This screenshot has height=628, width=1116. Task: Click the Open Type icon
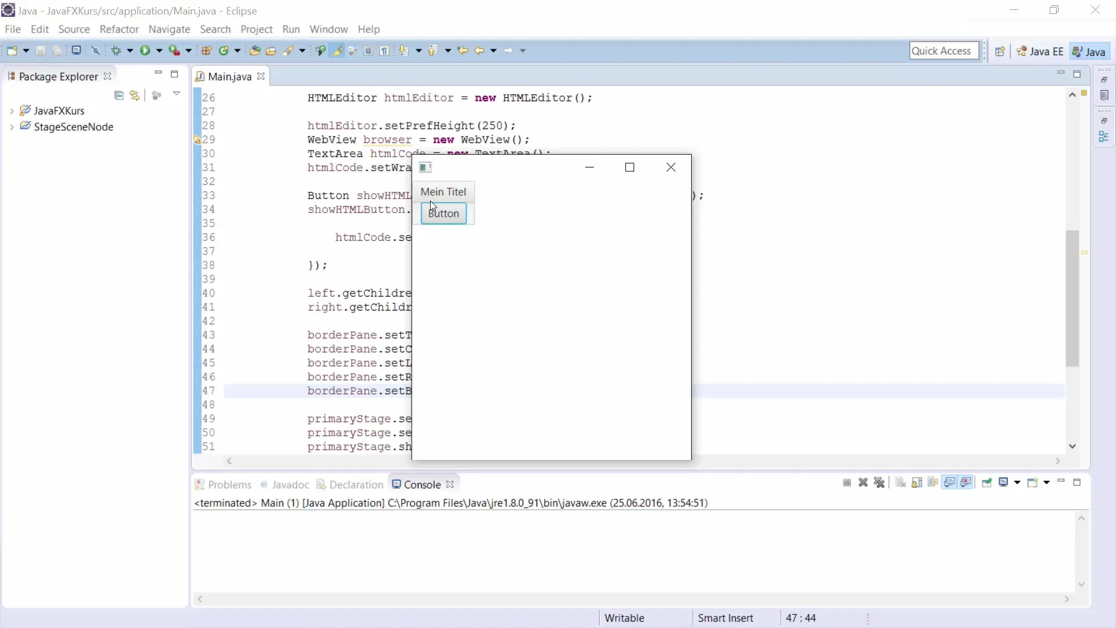coord(255,51)
